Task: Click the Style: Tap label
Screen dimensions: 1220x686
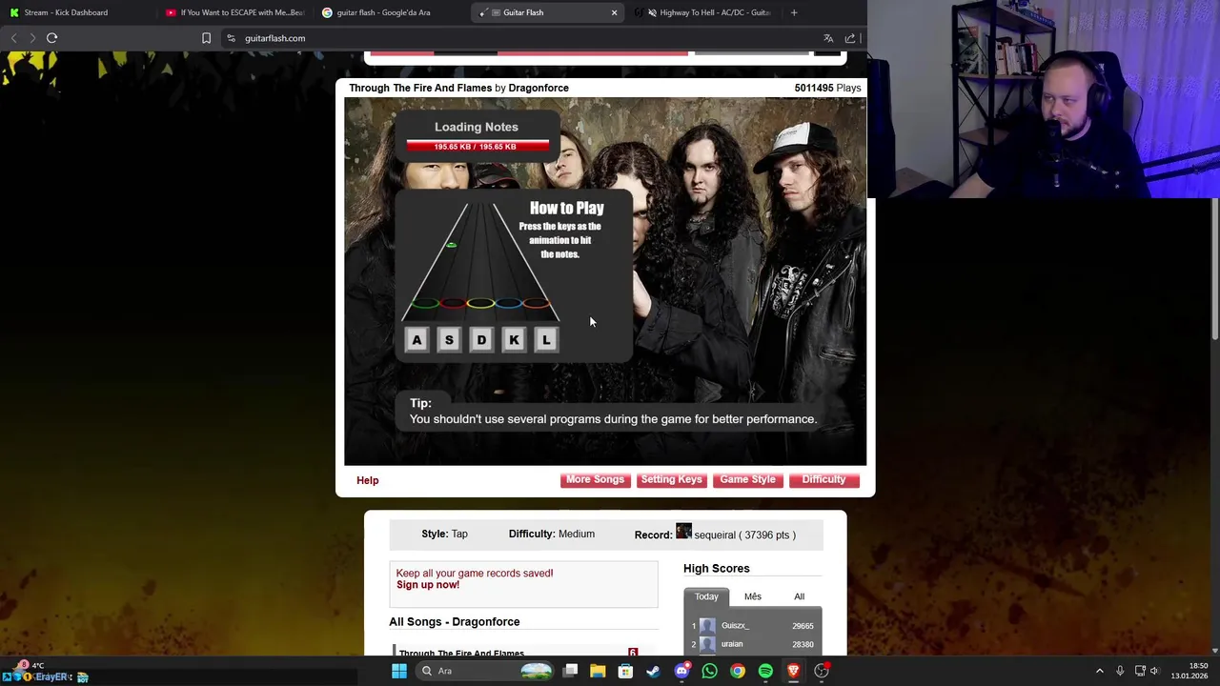Action: [444, 534]
